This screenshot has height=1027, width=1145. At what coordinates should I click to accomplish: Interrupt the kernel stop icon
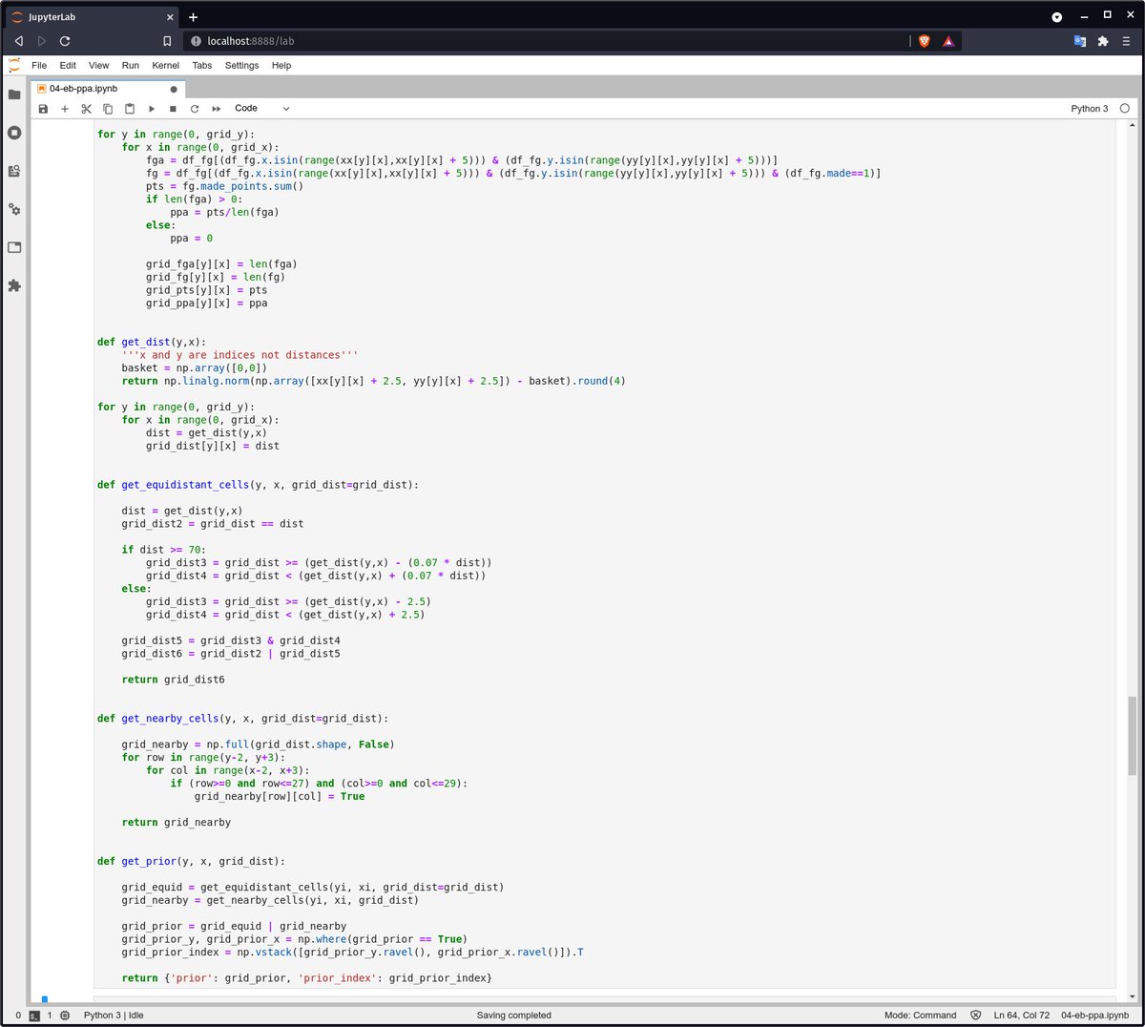173,109
